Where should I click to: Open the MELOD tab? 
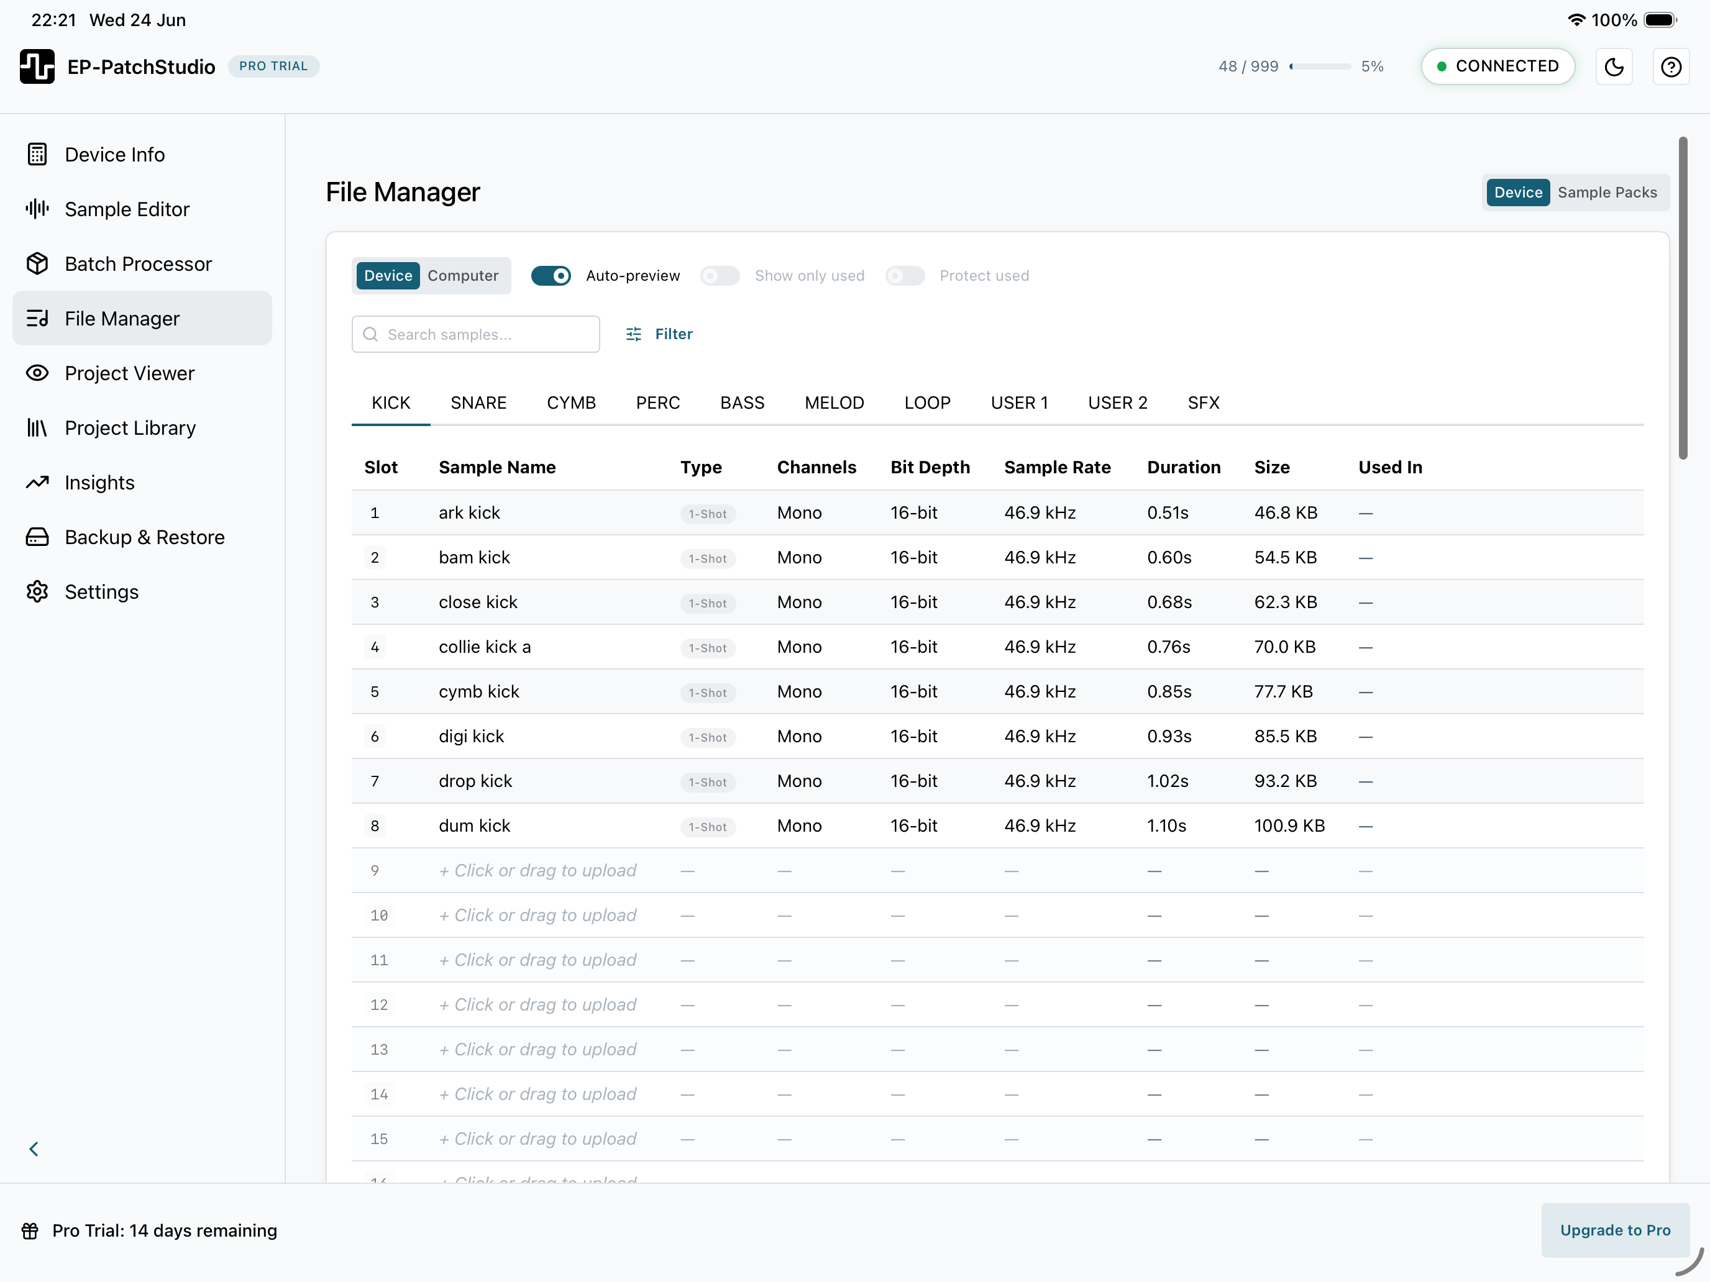[834, 402]
